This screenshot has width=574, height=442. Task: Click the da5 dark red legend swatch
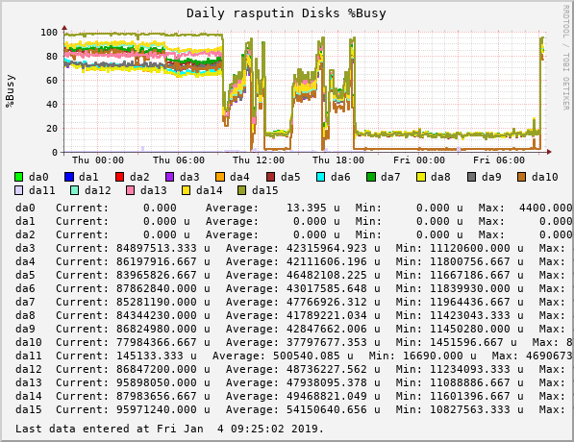point(270,177)
